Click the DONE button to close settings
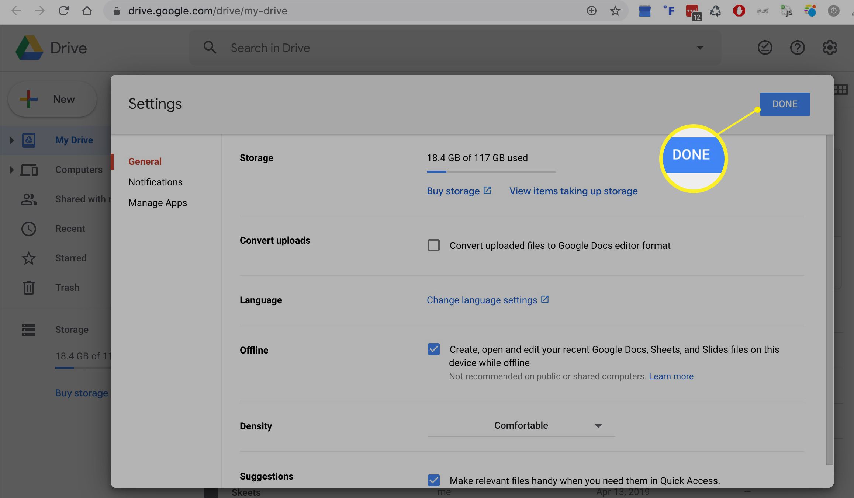The height and width of the screenshot is (498, 854). coord(785,104)
